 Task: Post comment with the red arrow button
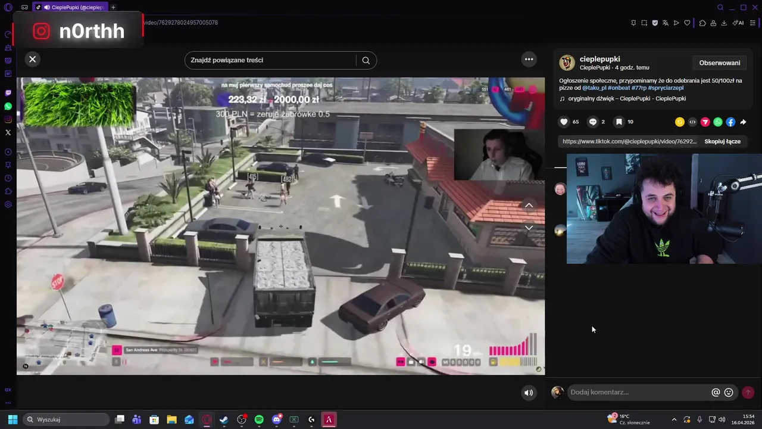[x=748, y=393]
